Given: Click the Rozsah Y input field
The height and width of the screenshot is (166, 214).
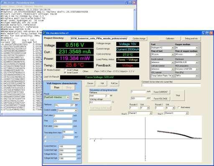Looking at the screenshot, I should (x=159, y=108).
